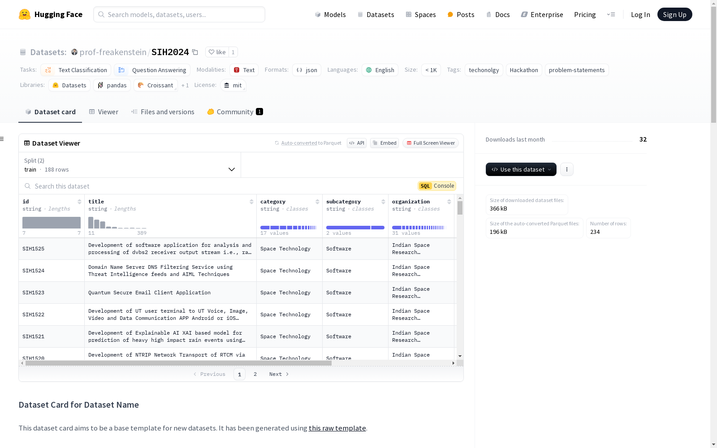This screenshot has width=717, height=448.
Task: Filter by Question Answering task tag
Action: [152, 70]
